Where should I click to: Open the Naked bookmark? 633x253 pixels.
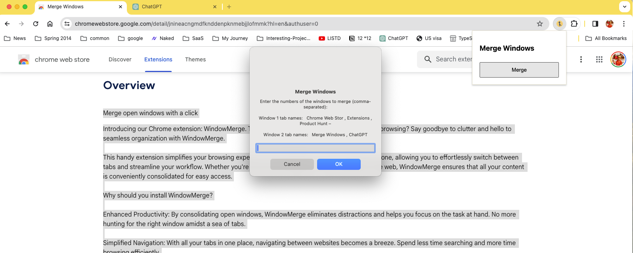click(x=163, y=38)
